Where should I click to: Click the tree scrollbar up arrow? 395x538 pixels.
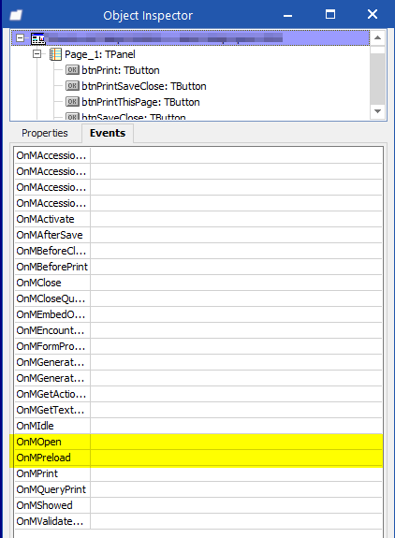(377, 37)
